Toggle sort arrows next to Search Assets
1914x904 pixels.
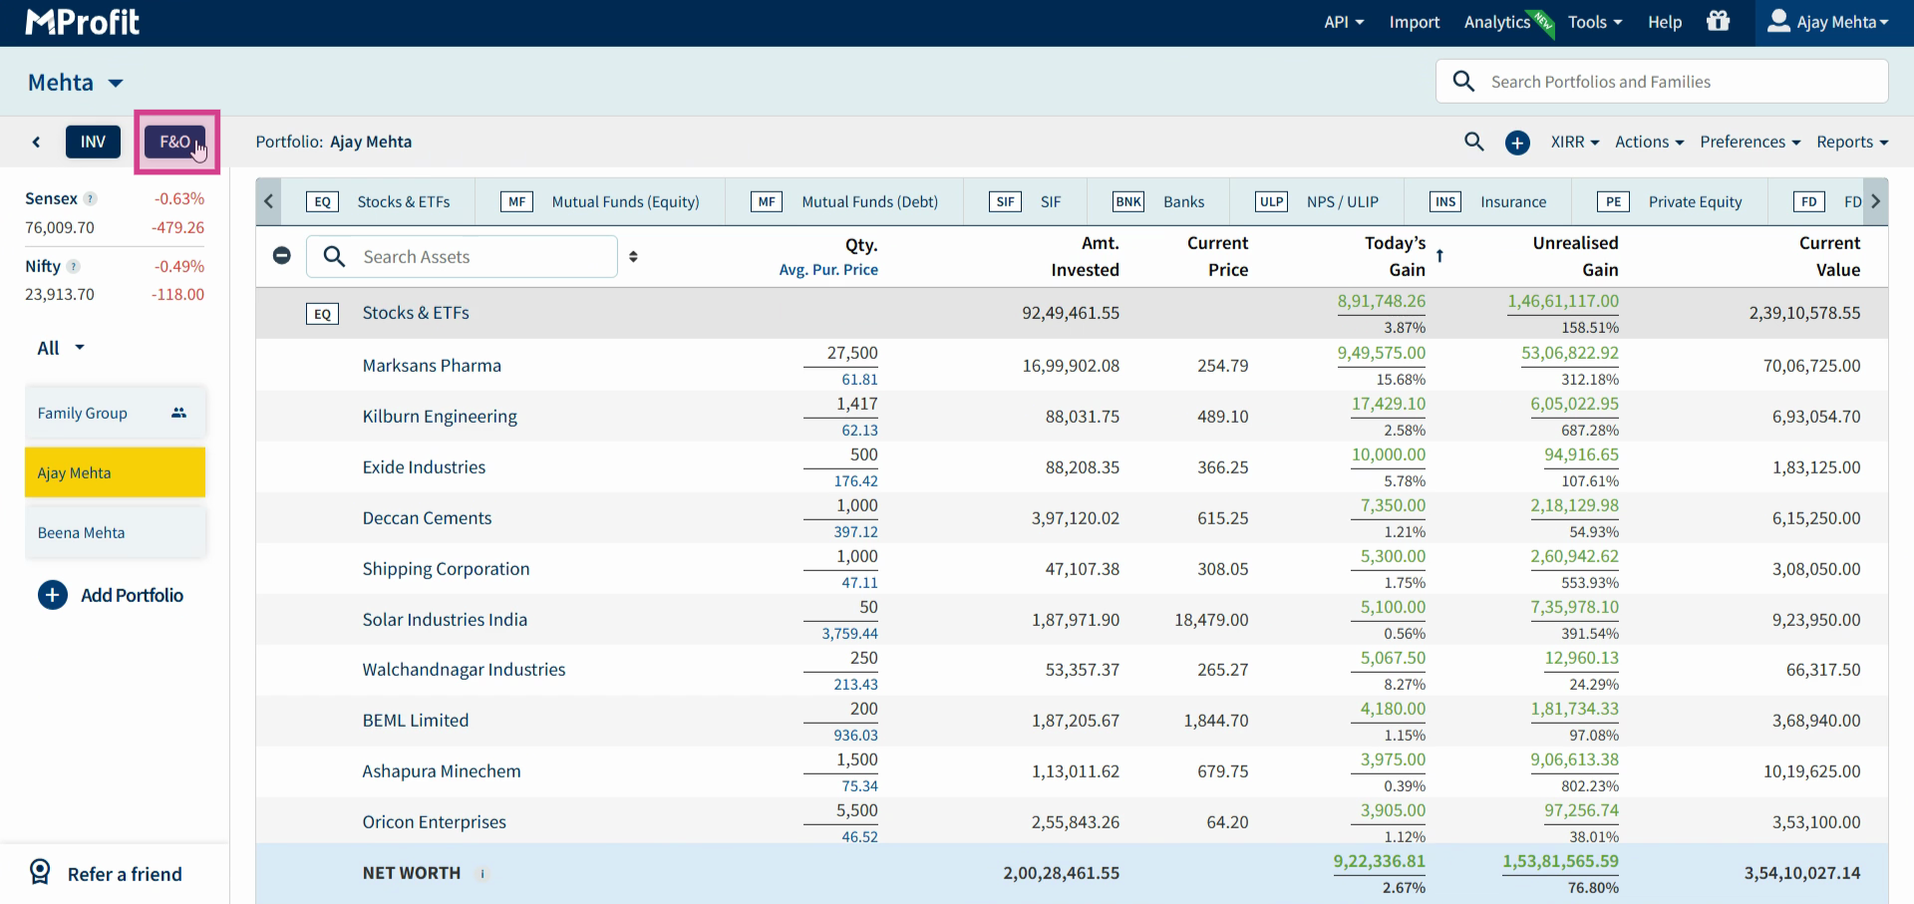pyautogui.click(x=633, y=257)
